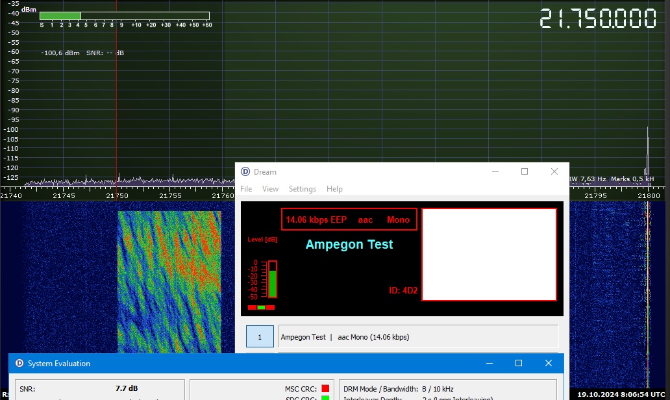
Task: Click the red MSC CRC indicator
Action: click(x=325, y=388)
